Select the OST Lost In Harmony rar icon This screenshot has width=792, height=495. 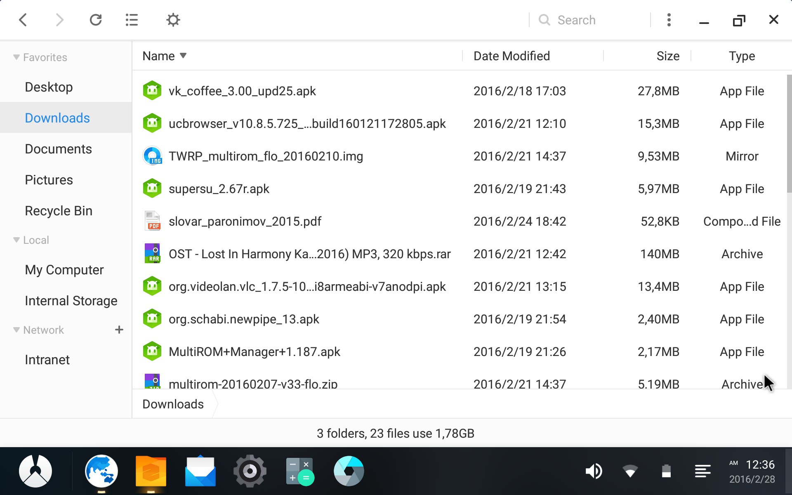click(x=152, y=254)
